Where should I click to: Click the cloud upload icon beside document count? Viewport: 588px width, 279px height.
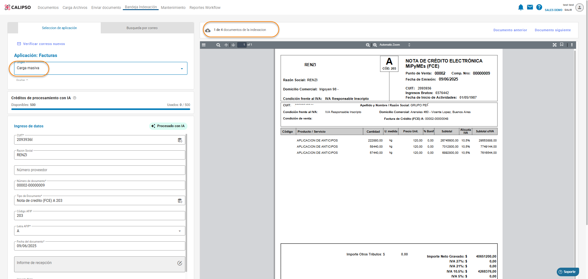point(208,30)
